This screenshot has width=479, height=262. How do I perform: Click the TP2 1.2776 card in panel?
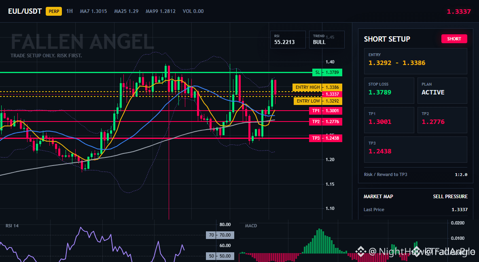coord(442,120)
